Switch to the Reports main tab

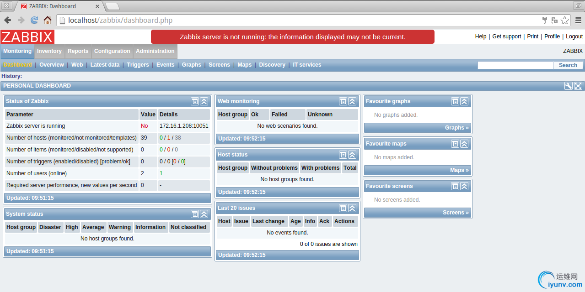(78, 51)
